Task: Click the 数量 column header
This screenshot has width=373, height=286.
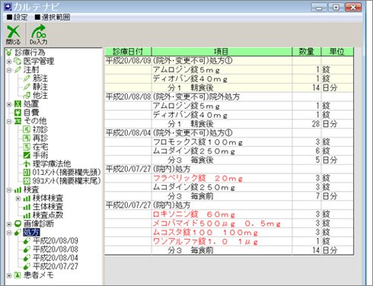Action: coord(307,52)
